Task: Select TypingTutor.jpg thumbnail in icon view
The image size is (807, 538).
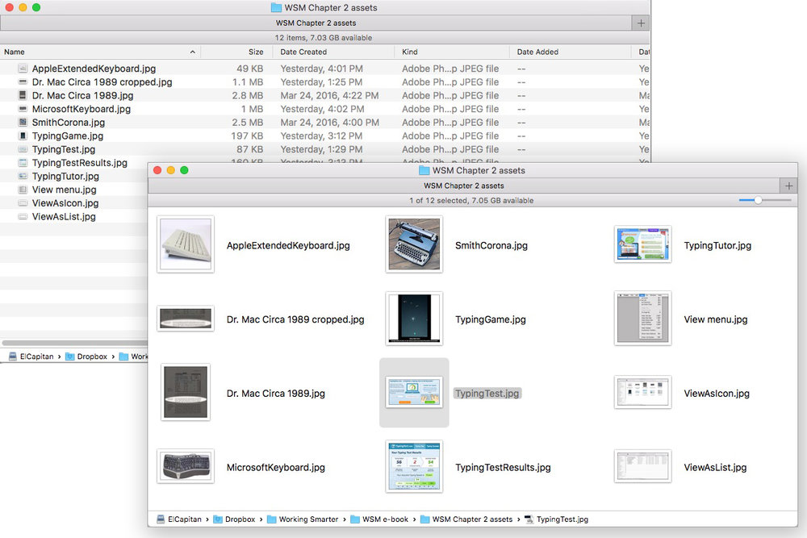Action: point(643,244)
